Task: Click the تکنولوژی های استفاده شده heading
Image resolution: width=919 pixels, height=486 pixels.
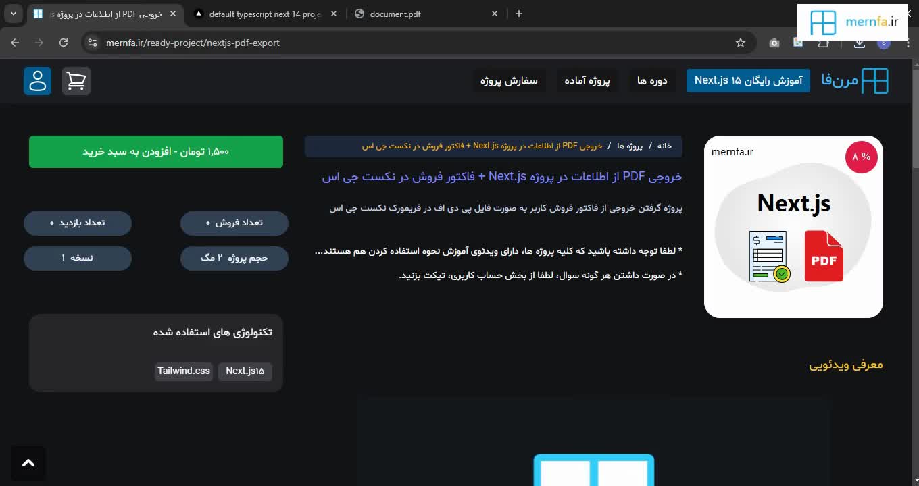Action: 213,333
